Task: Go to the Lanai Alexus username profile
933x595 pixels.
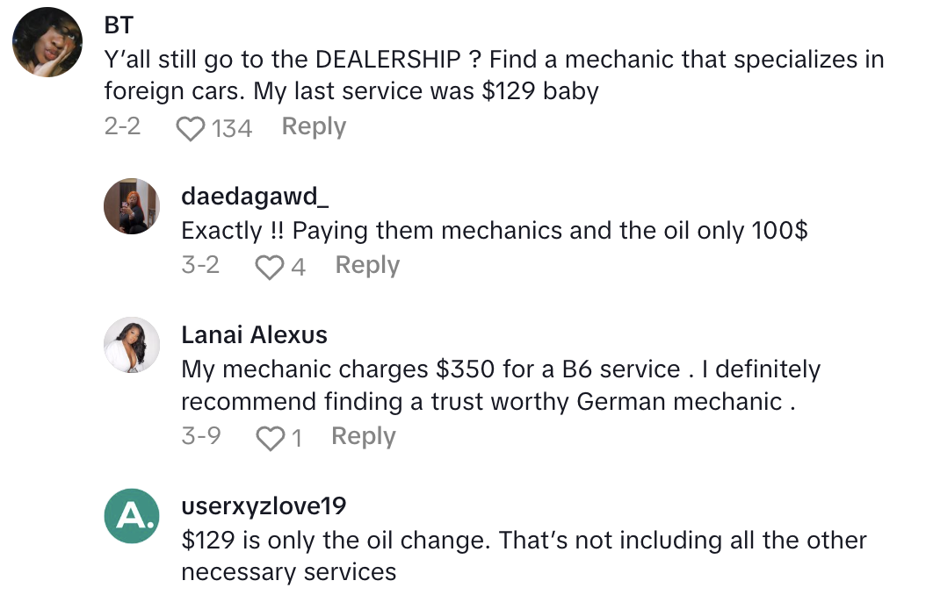Action: coord(254,334)
